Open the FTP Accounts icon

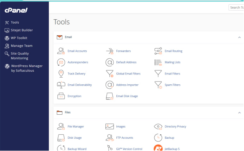[x=110, y=138]
